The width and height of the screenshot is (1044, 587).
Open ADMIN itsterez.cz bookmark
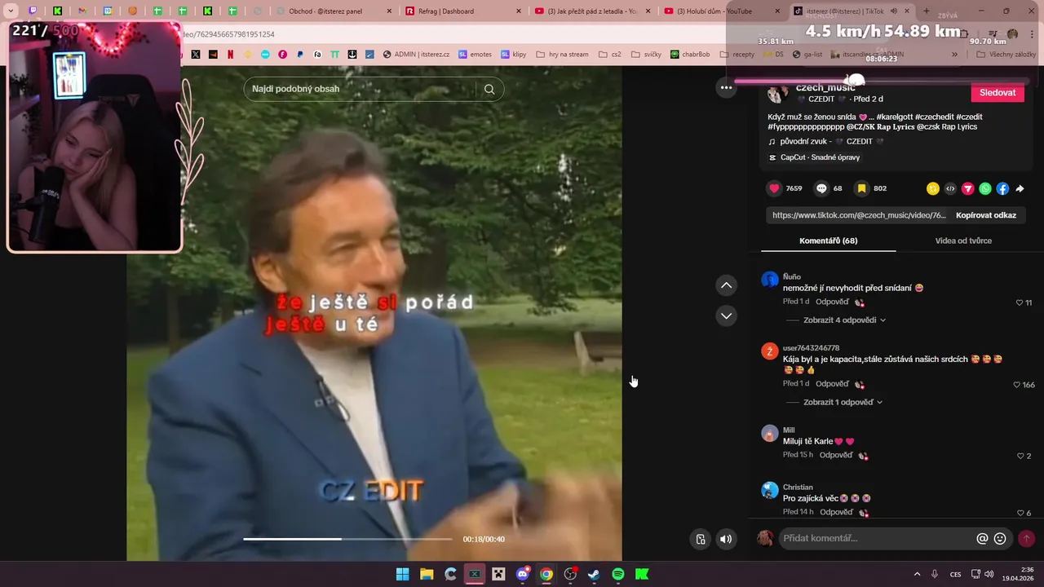415,55
